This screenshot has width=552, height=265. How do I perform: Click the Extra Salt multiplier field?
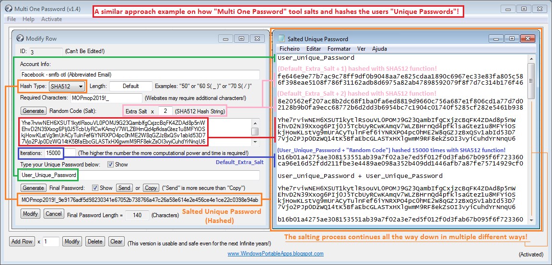point(165,111)
